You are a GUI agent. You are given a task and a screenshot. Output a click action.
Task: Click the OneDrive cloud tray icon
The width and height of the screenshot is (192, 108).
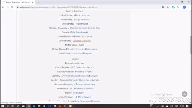pyautogui.click(x=167, y=106)
